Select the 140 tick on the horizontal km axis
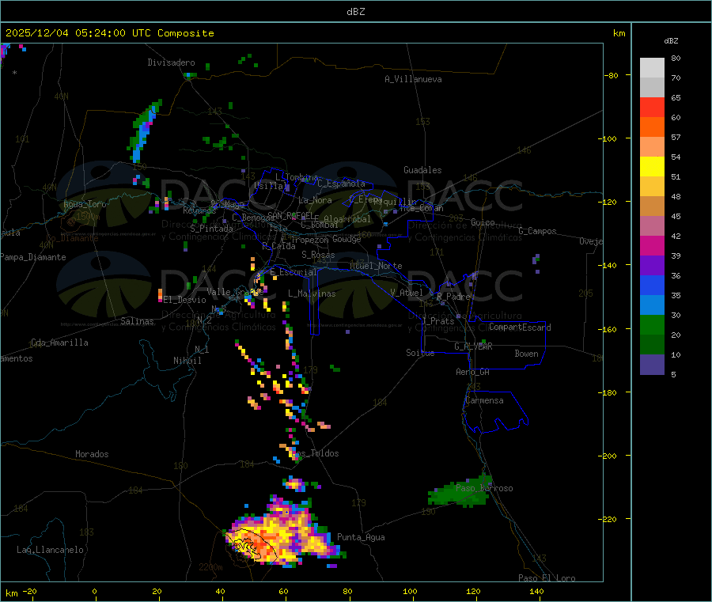 pos(536,591)
